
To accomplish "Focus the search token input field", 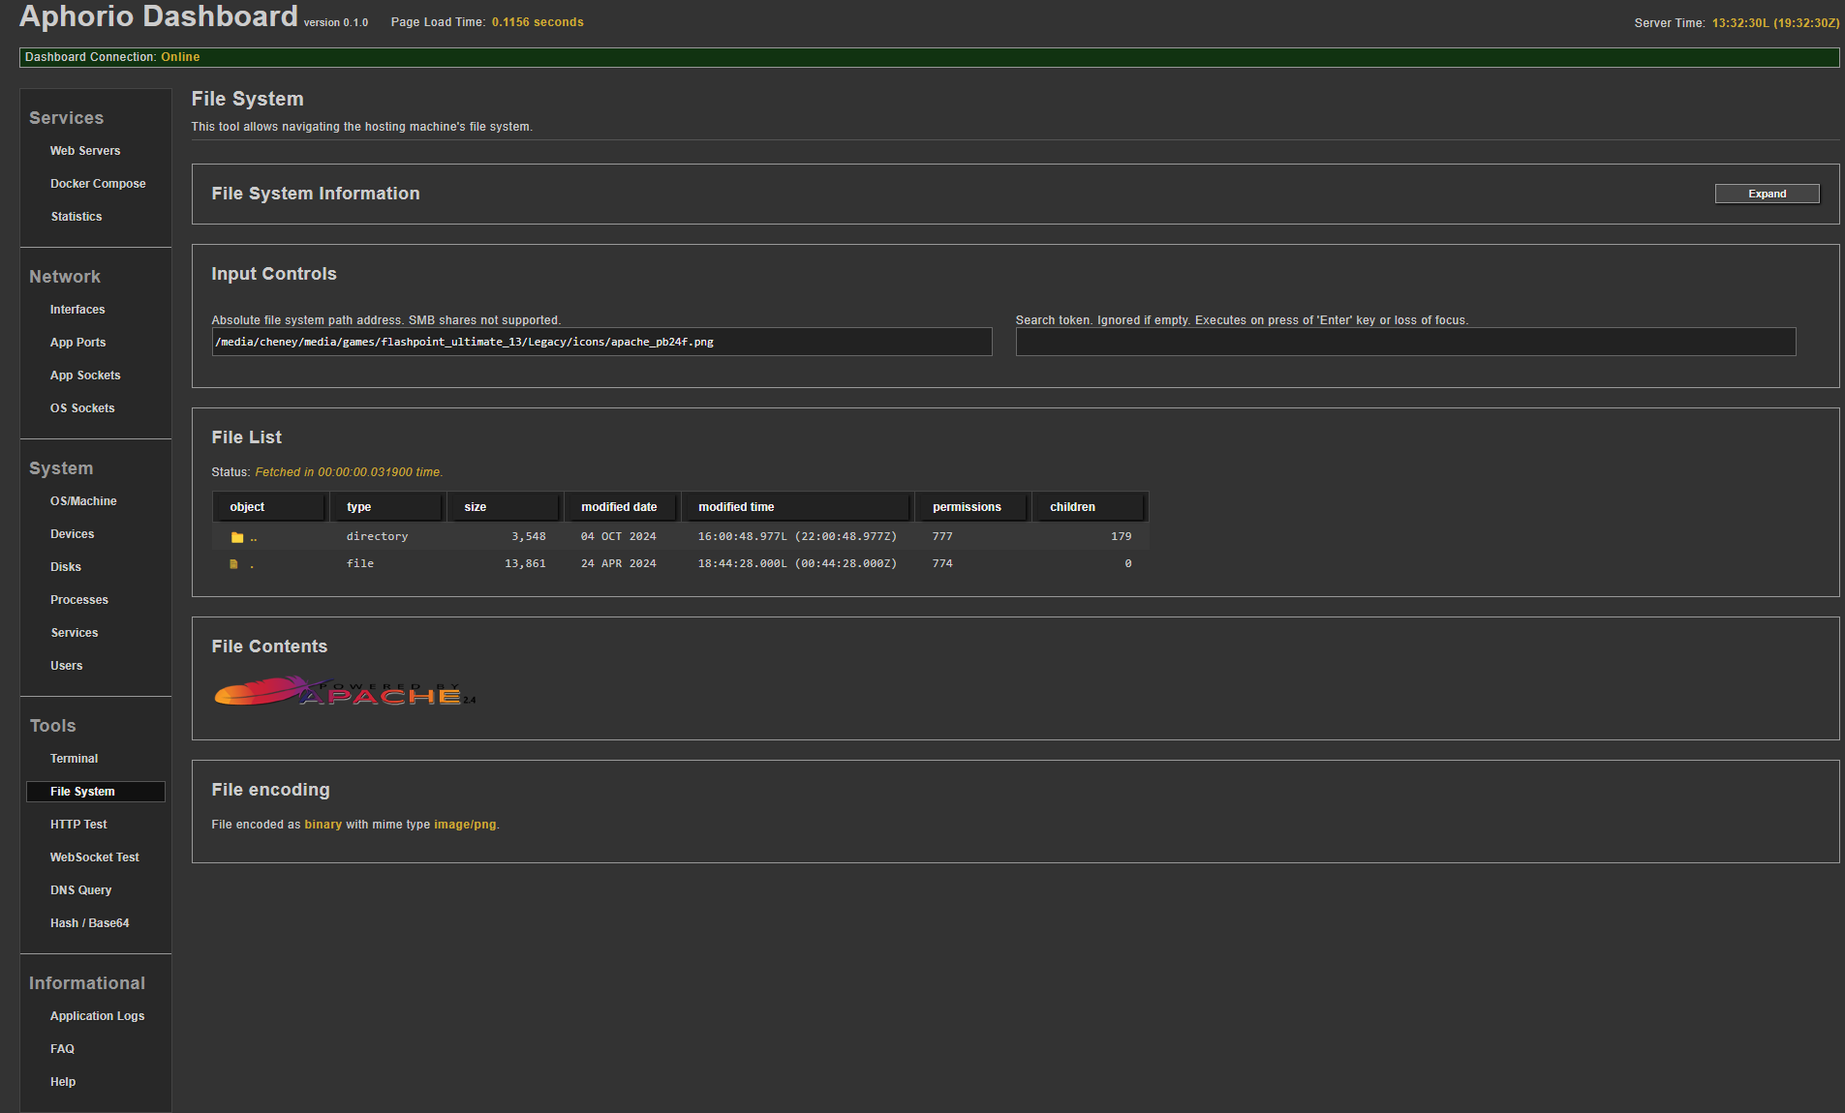I will (1405, 342).
